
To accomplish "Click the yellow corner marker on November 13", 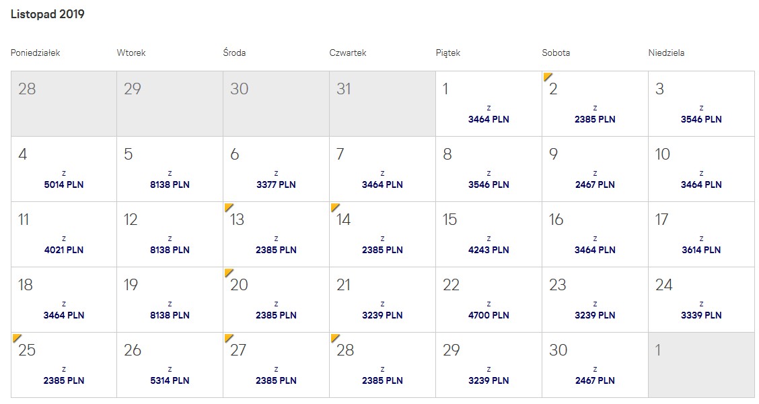I will coord(228,207).
